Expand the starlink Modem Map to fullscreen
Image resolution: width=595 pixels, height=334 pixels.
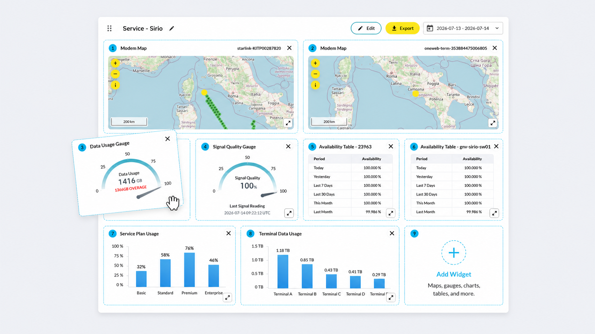tap(288, 123)
